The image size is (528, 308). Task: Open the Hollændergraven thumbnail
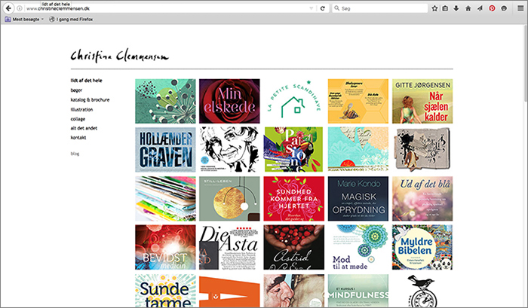click(165, 149)
